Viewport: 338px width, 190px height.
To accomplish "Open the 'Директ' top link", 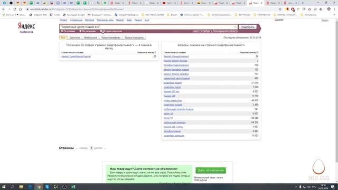I will [63, 20].
